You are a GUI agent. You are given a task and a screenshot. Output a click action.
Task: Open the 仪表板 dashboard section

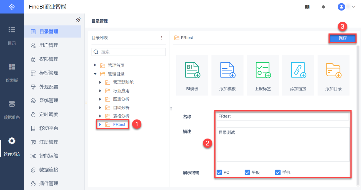[12, 73]
